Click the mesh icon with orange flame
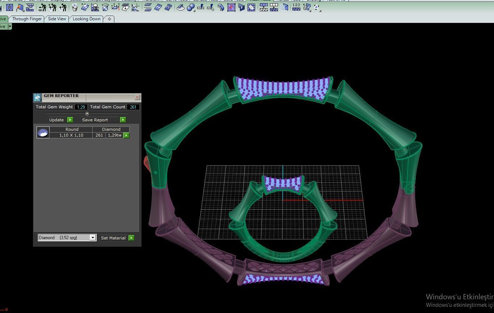Image resolution: width=494 pixels, height=313 pixels. [x=20, y=7]
